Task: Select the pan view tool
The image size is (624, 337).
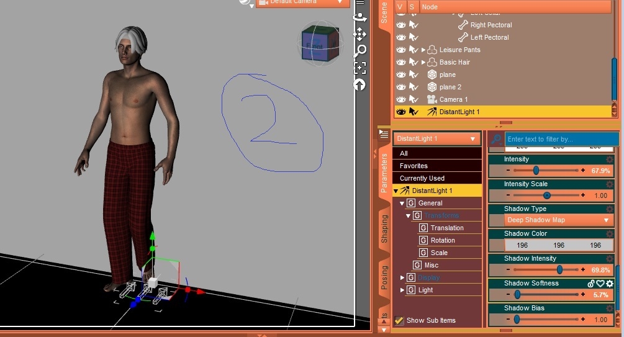Action: [359, 34]
